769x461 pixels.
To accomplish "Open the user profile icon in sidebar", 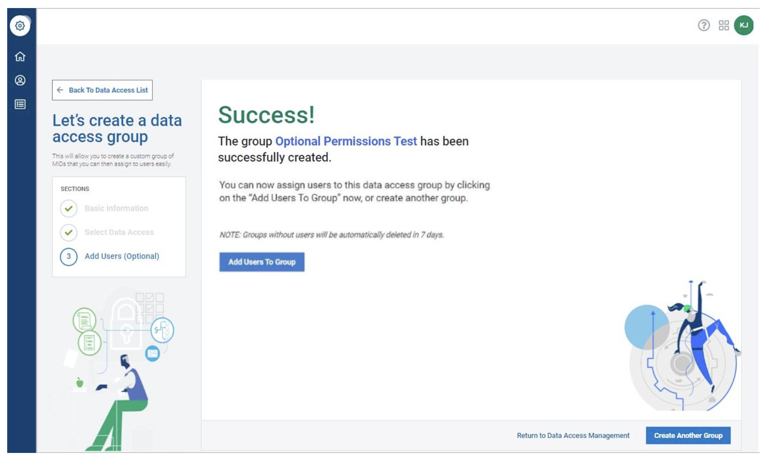I will click(20, 81).
